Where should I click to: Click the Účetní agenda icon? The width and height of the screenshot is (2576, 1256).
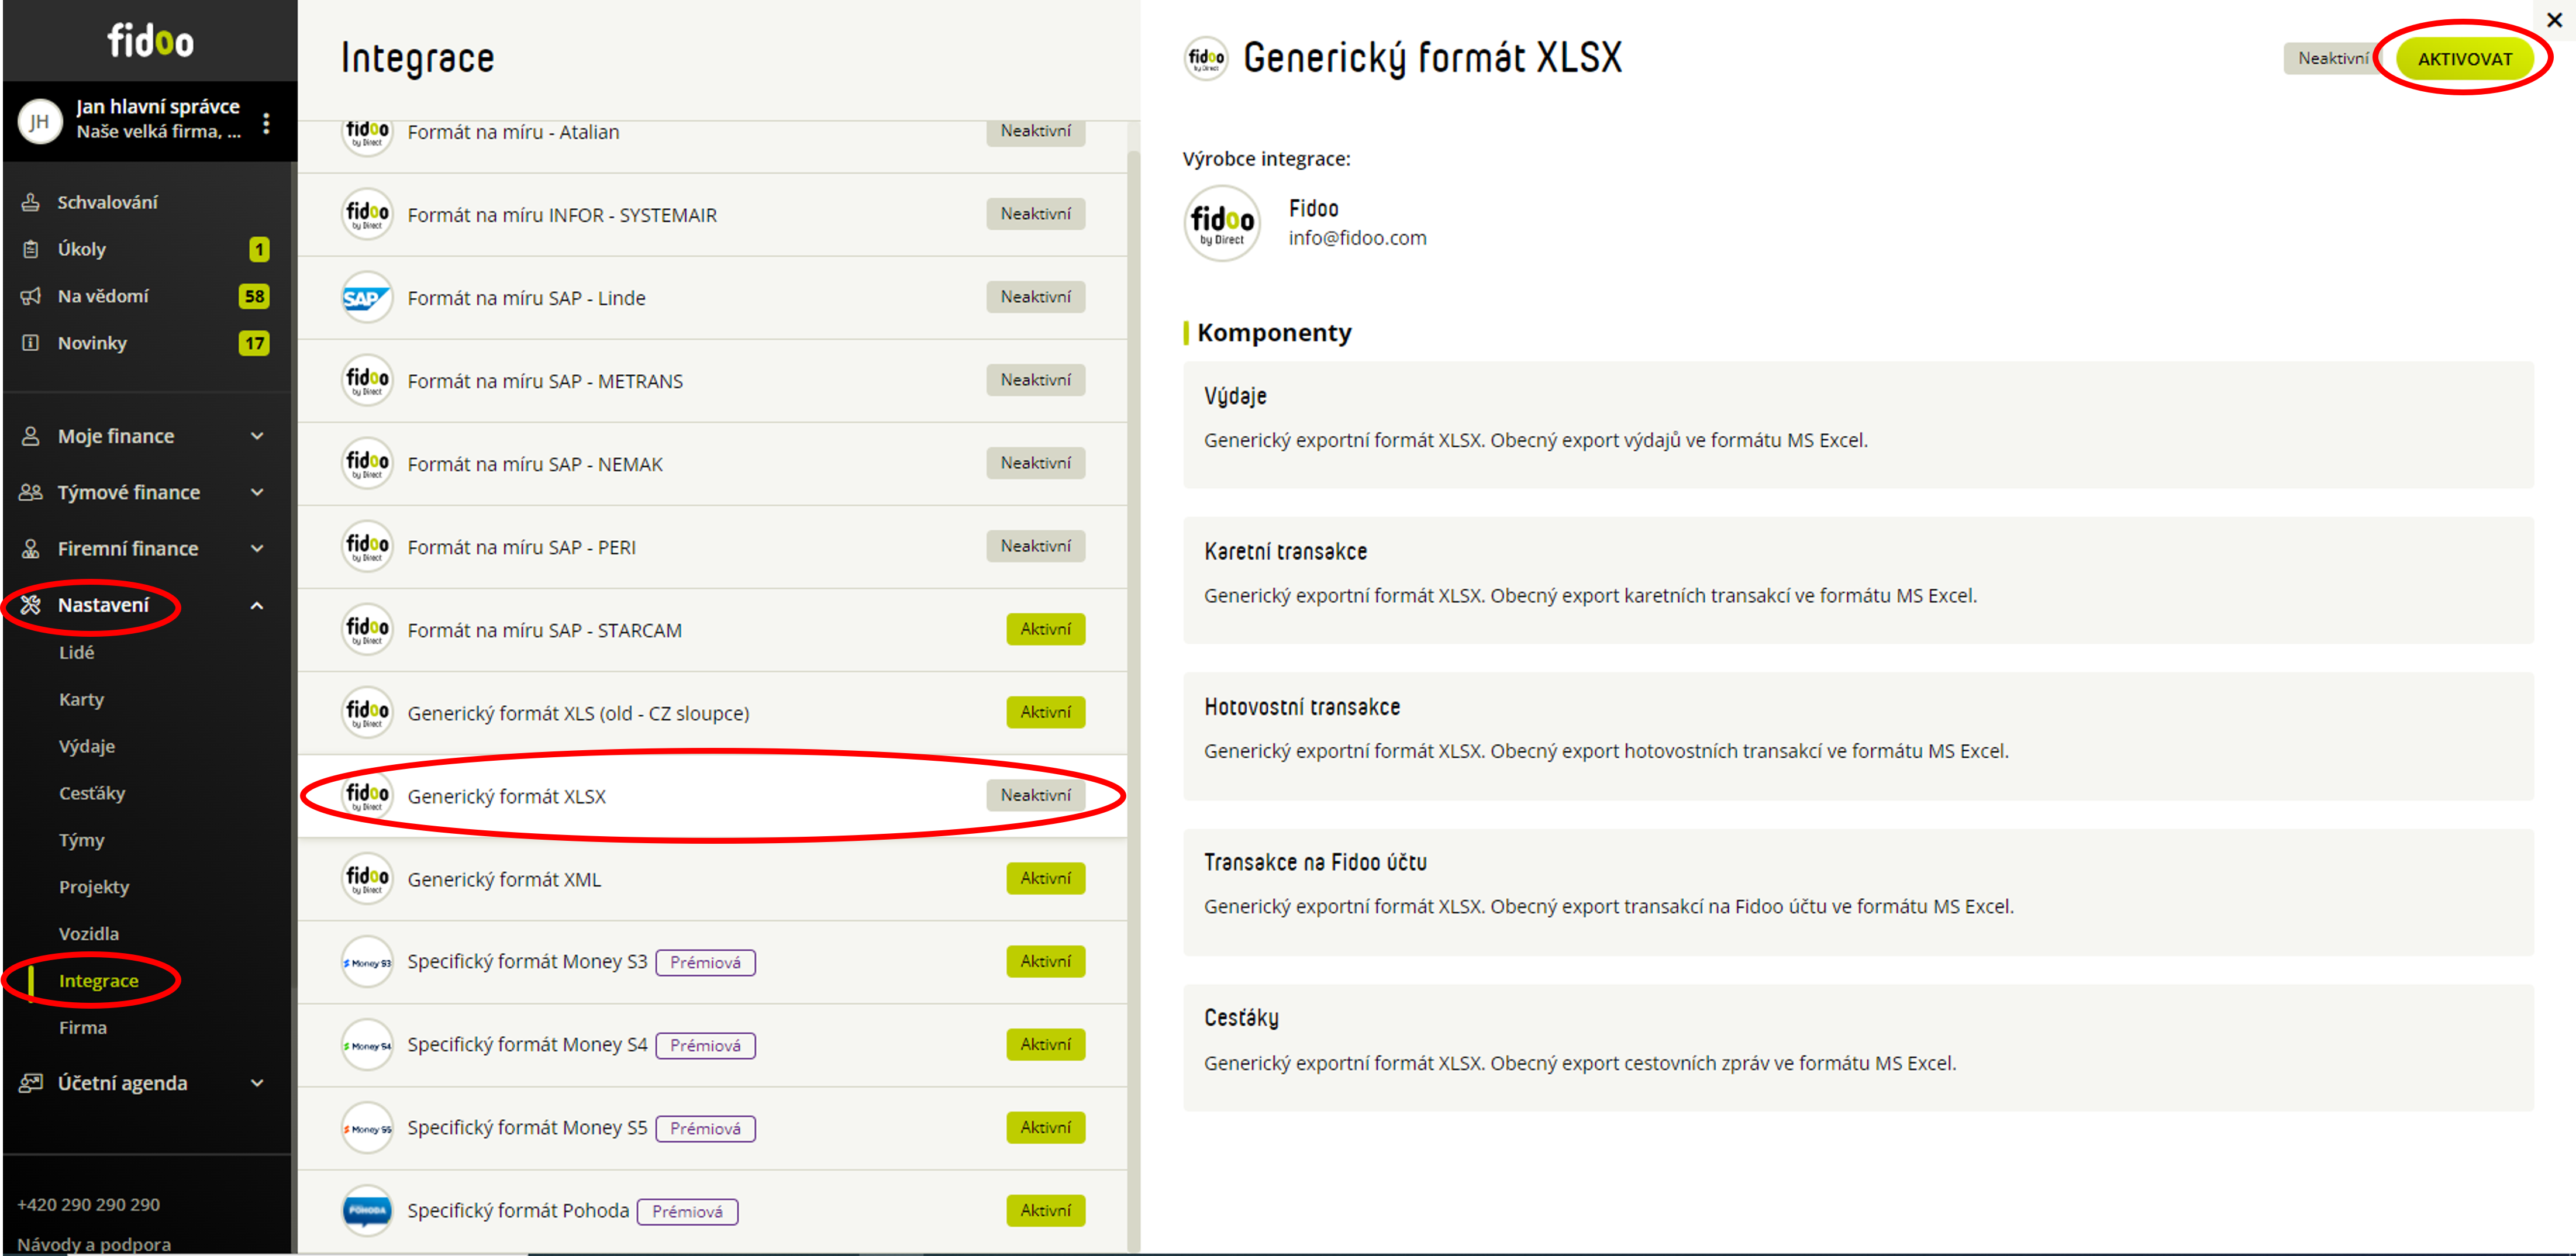pyautogui.click(x=31, y=1082)
